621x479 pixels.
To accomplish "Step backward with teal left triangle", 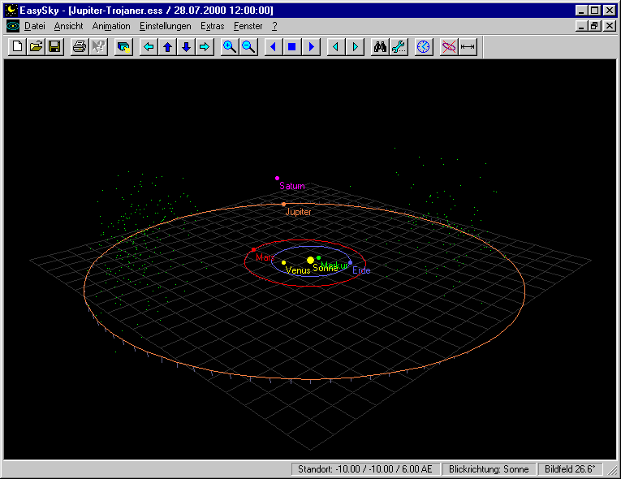I will (336, 47).
